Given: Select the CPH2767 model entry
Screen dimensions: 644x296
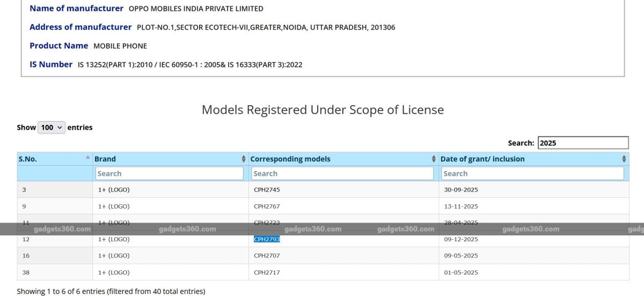Looking at the screenshot, I should pos(267,206).
